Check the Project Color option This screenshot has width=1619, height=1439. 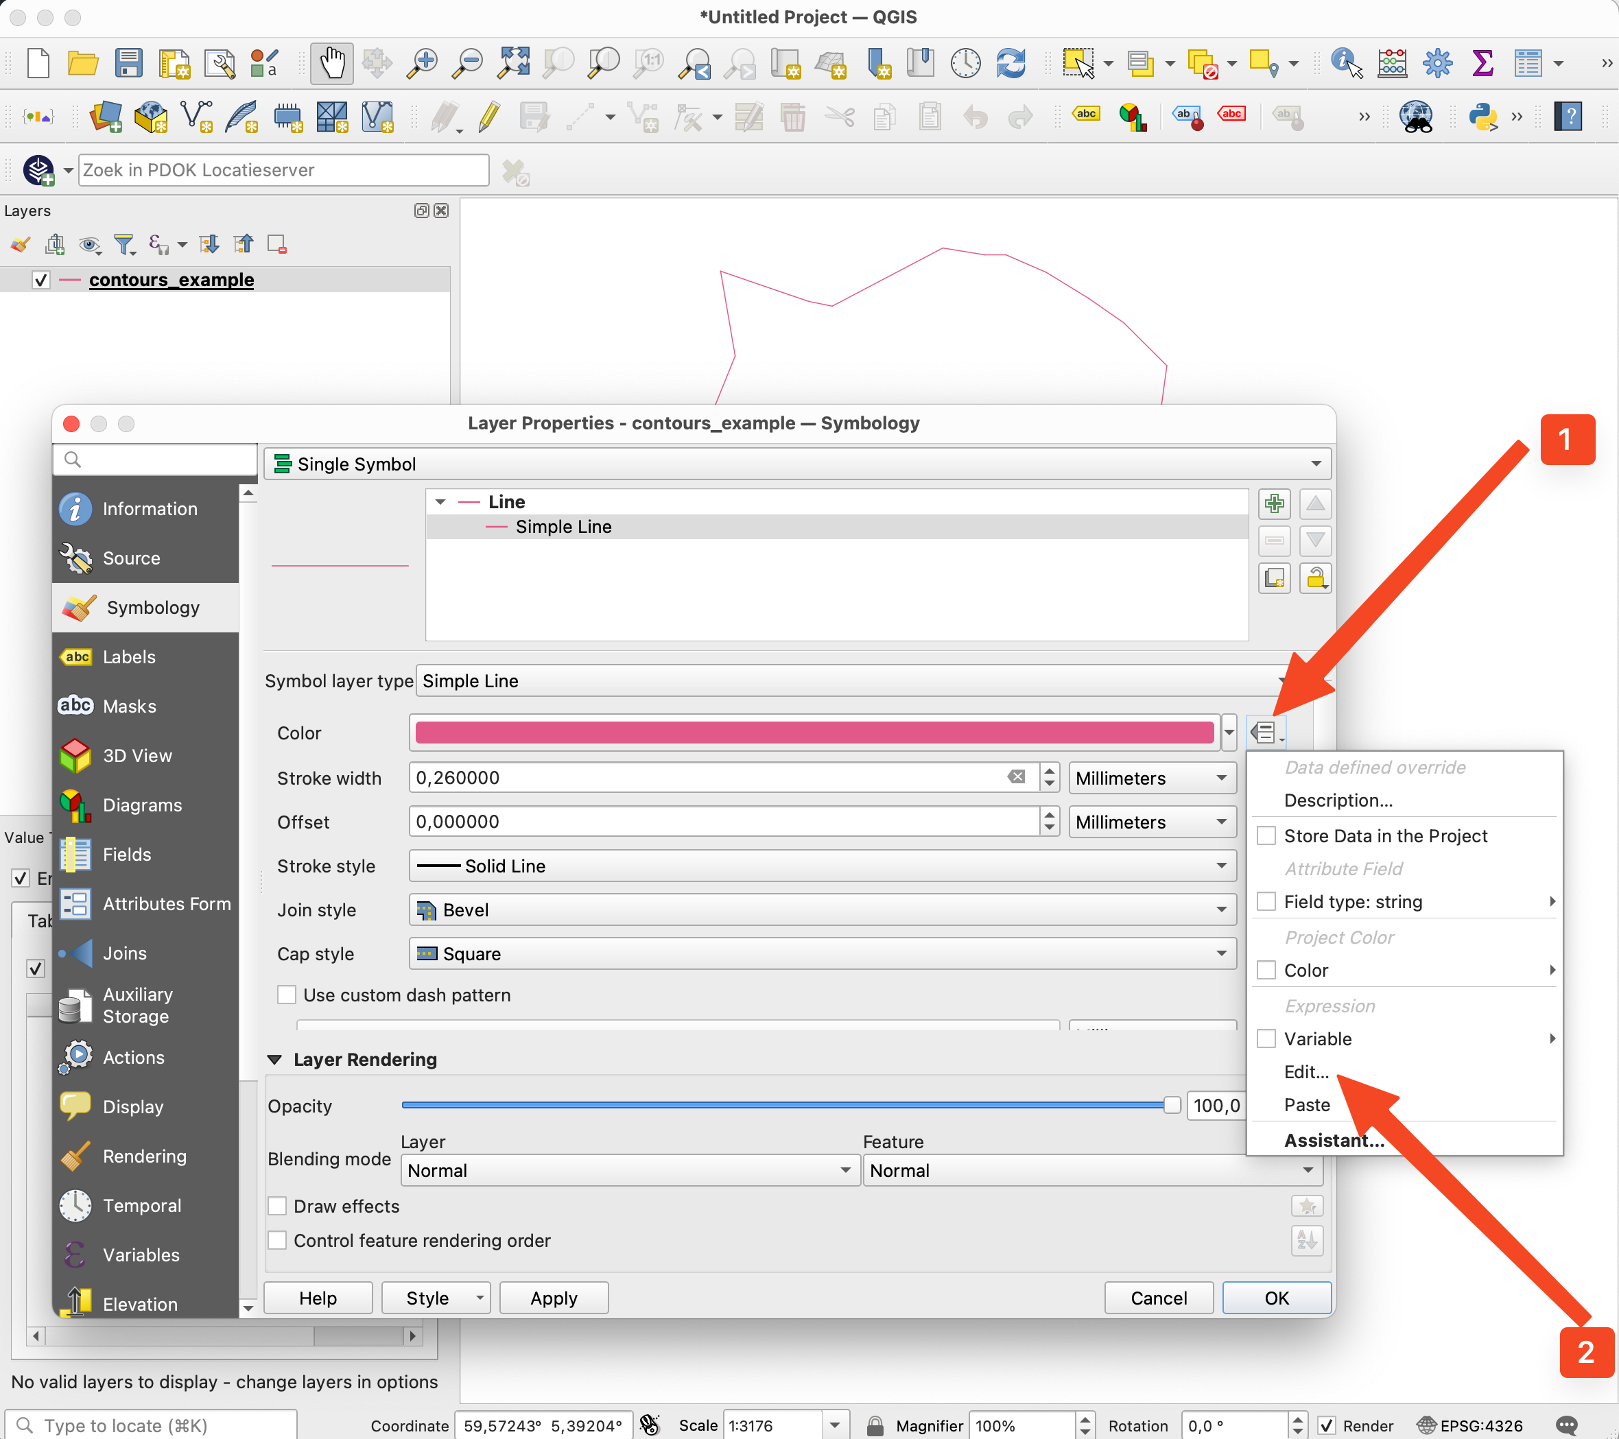[x=1266, y=970]
